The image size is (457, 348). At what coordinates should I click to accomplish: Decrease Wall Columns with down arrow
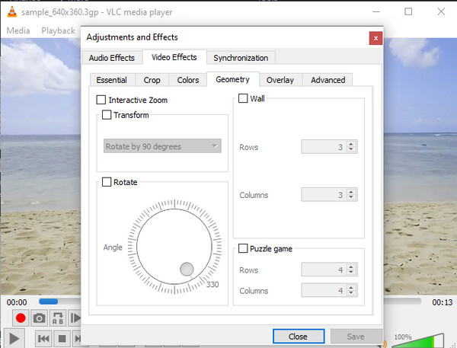coord(351,197)
